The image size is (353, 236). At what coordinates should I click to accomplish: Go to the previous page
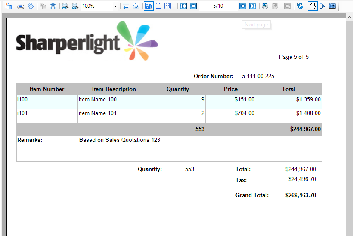[x=193, y=6]
